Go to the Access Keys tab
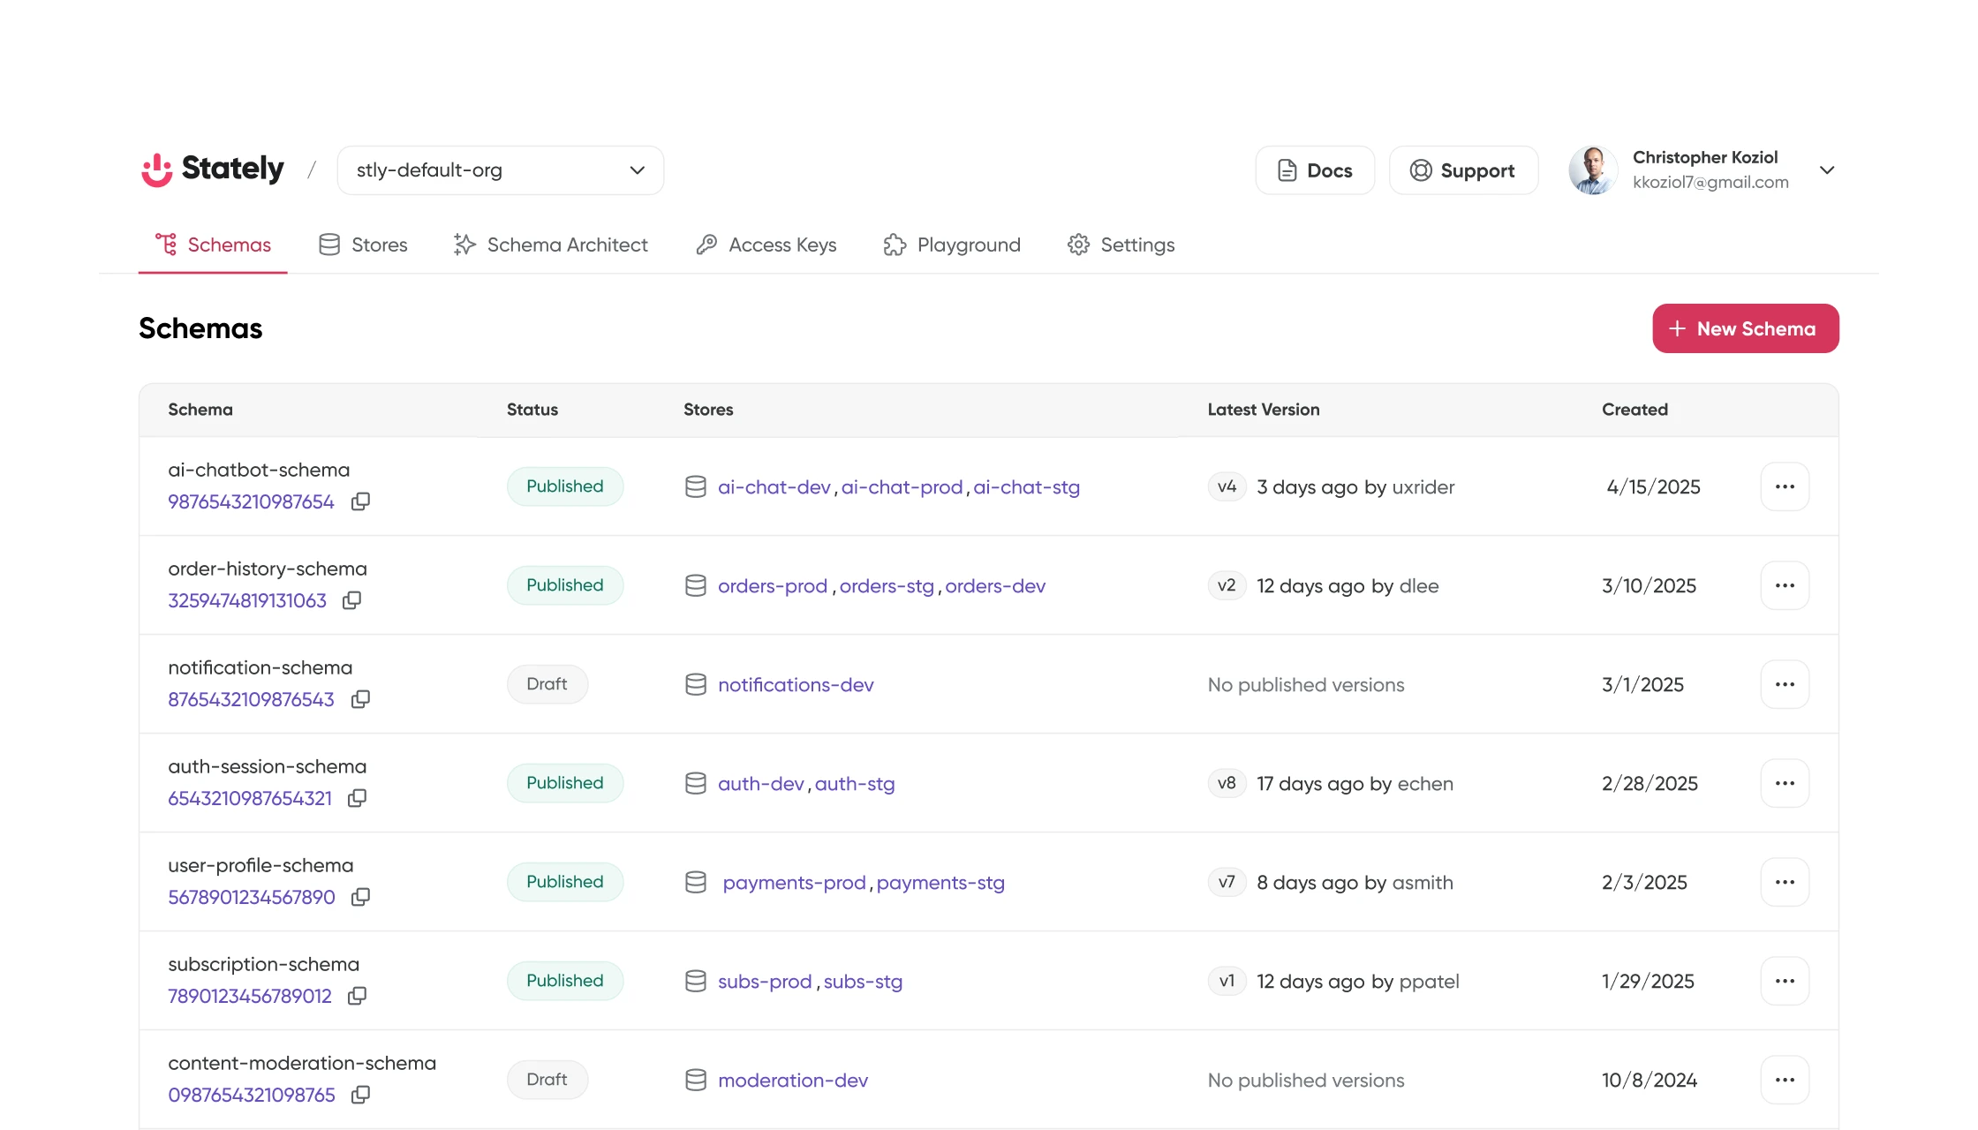1978x1130 pixels. [766, 245]
